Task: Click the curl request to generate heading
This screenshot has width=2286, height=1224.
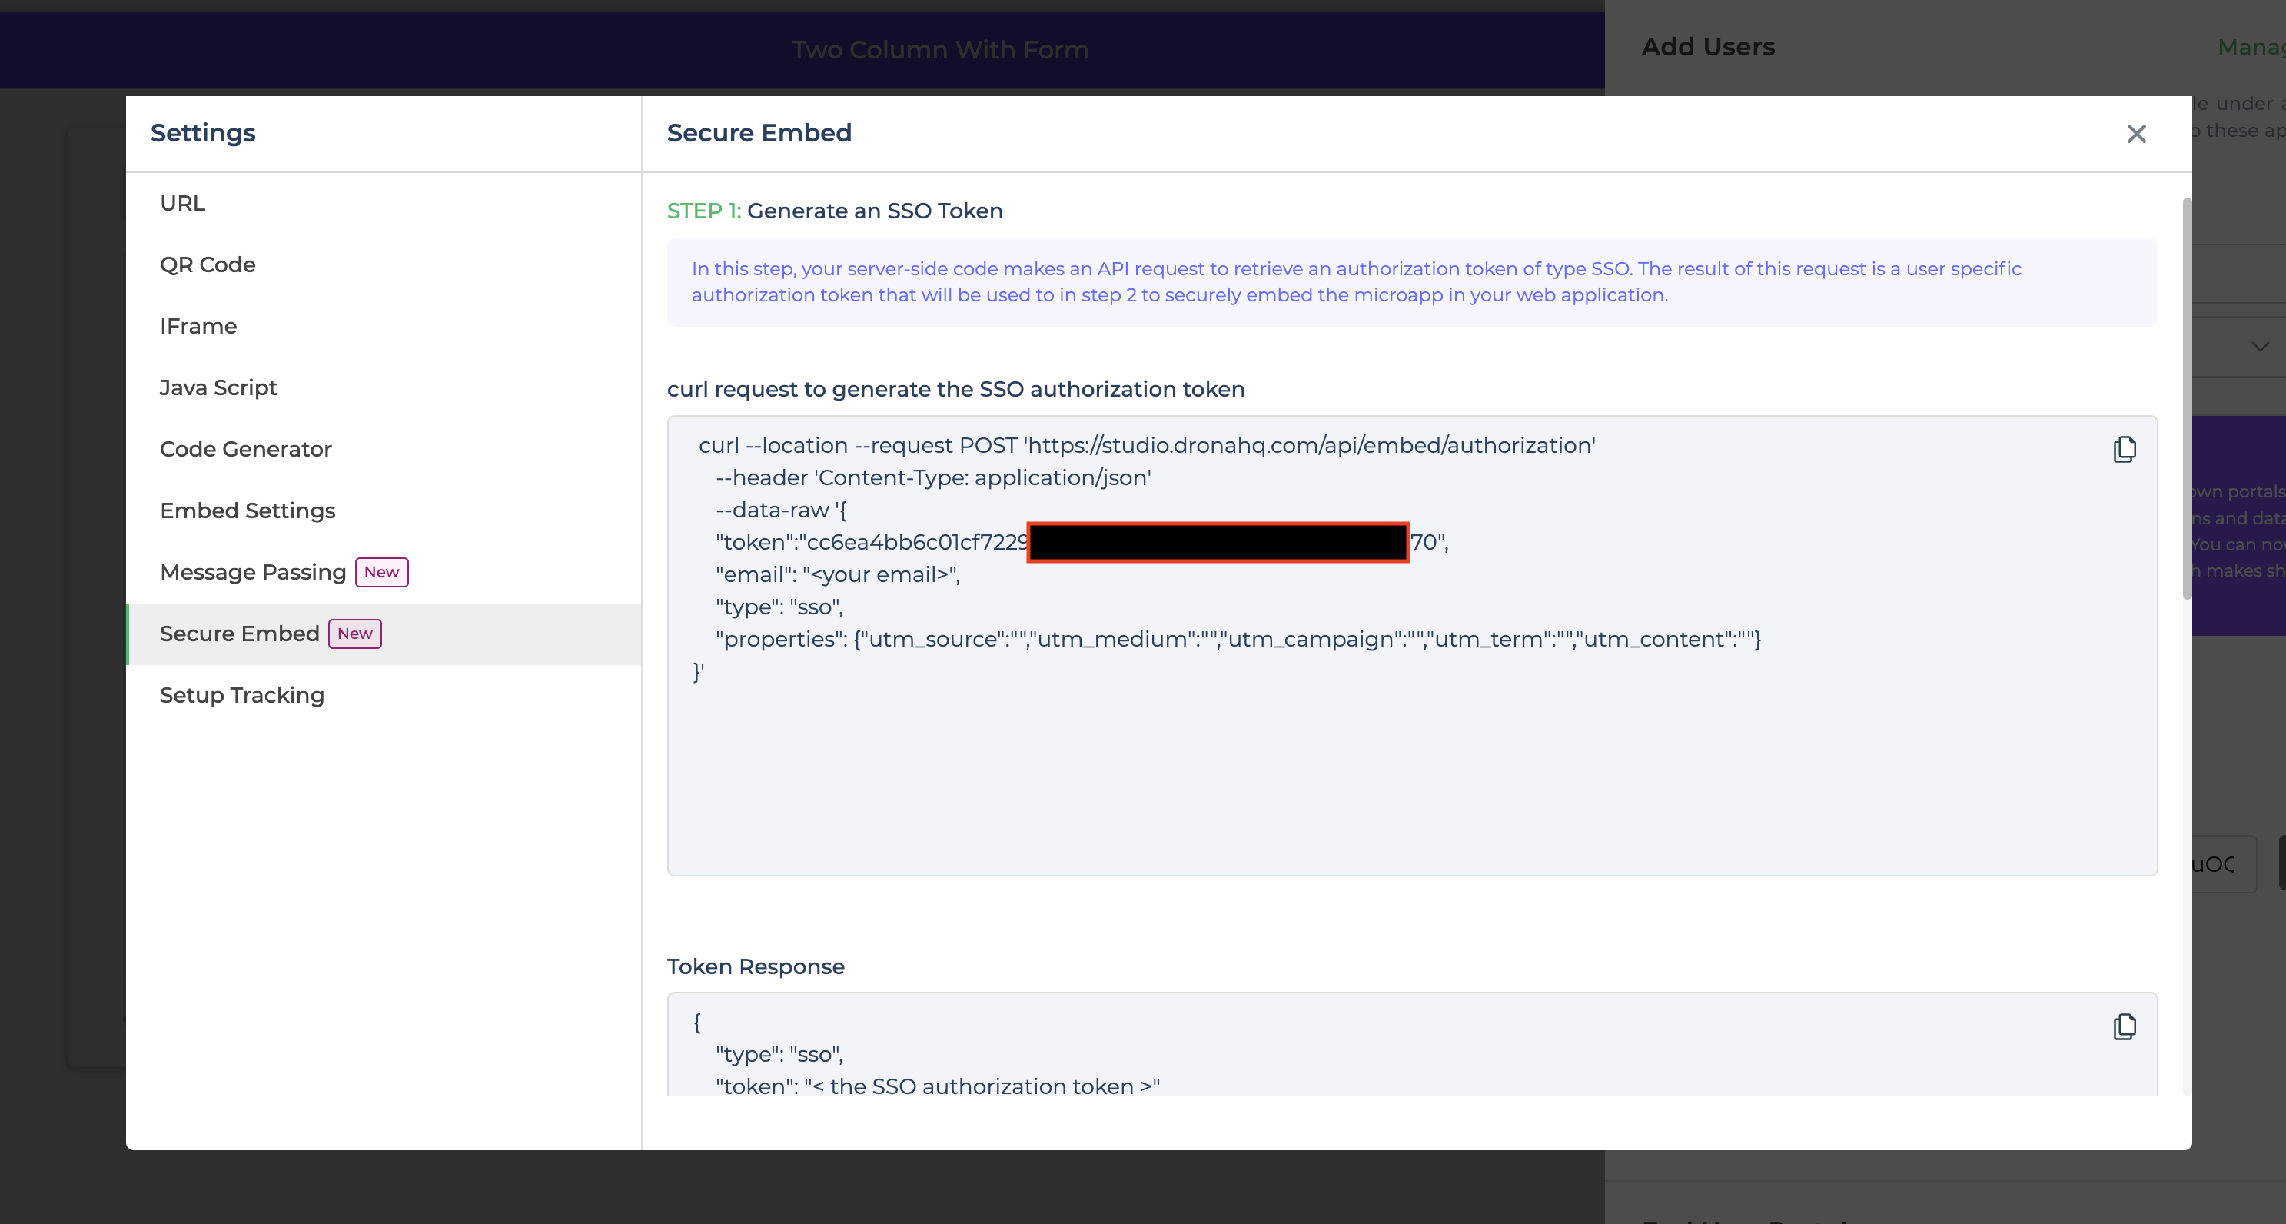Action: click(955, 390)
